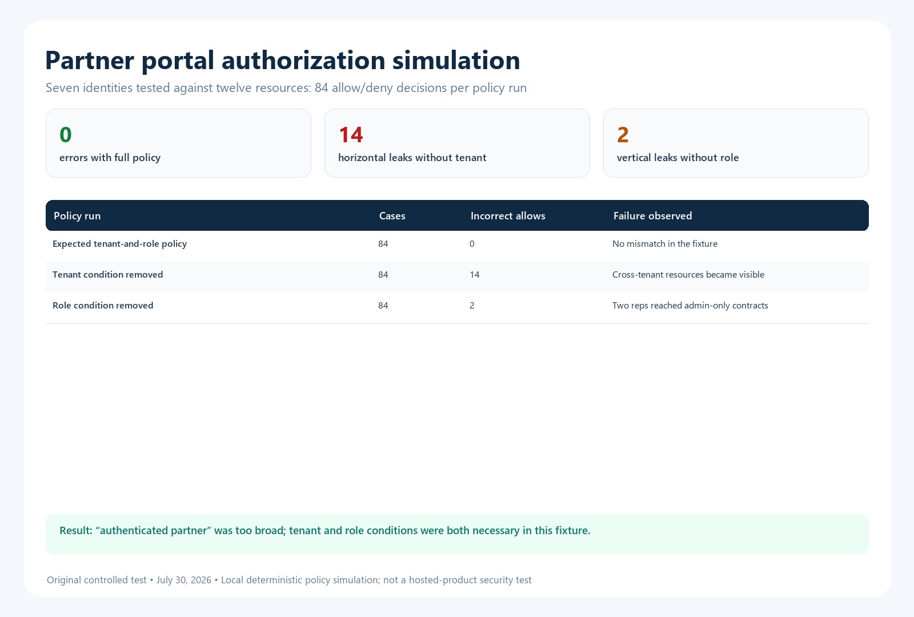This screenshot has height=617, width=914.
Task: Click Incorrect allows '2' in Role condition row
Action: (472, 306)
